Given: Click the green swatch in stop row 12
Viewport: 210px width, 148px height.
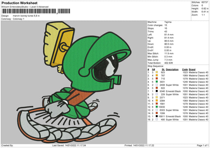Looking at the screenshot, I should pos(157,107).
